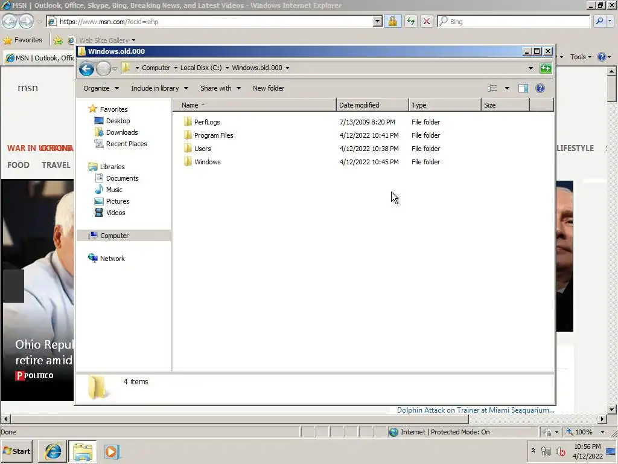The width and height of the screenshot is (618, 464).
Task: Select Network in navigation pane
Action: pos(112,259)
